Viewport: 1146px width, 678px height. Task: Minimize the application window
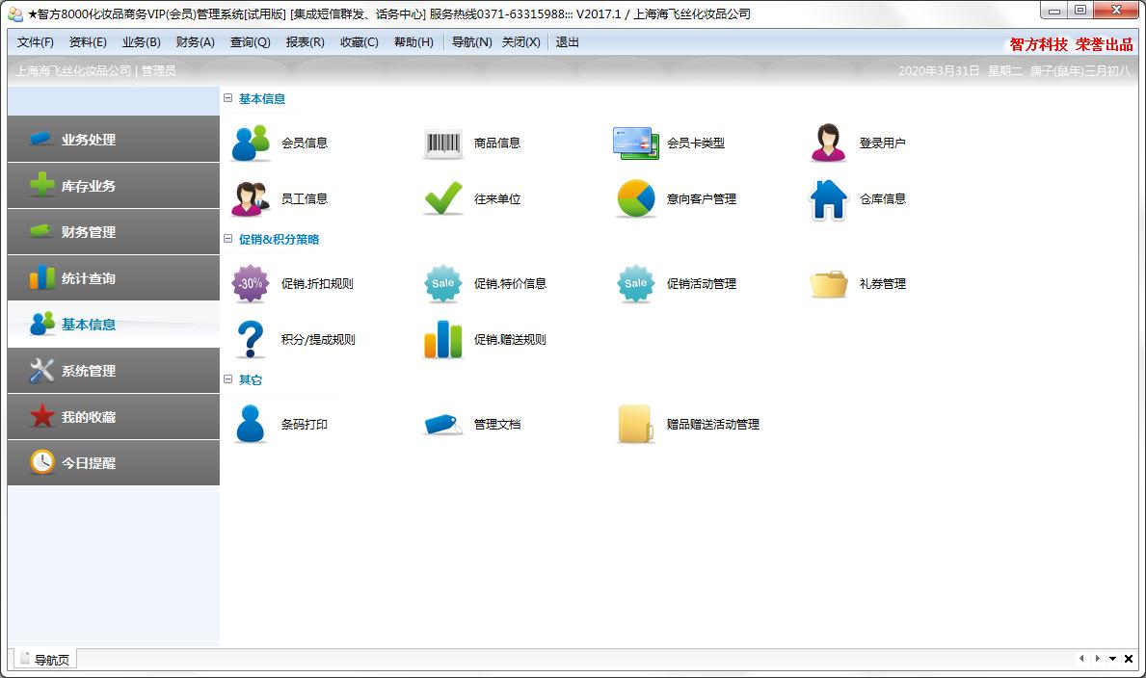click(x=1053, y=11)
